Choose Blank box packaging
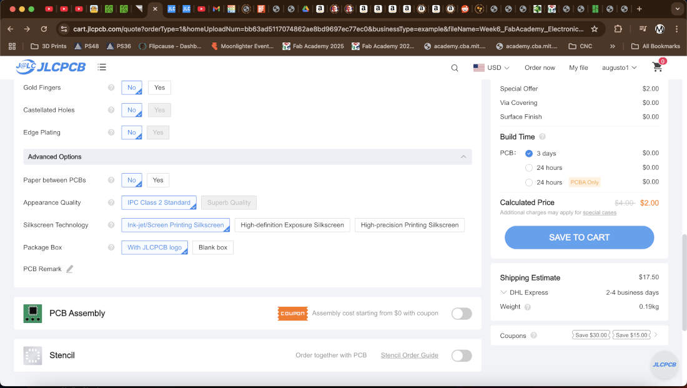Screen dimensions: 687x388 (x=213, y=247)
